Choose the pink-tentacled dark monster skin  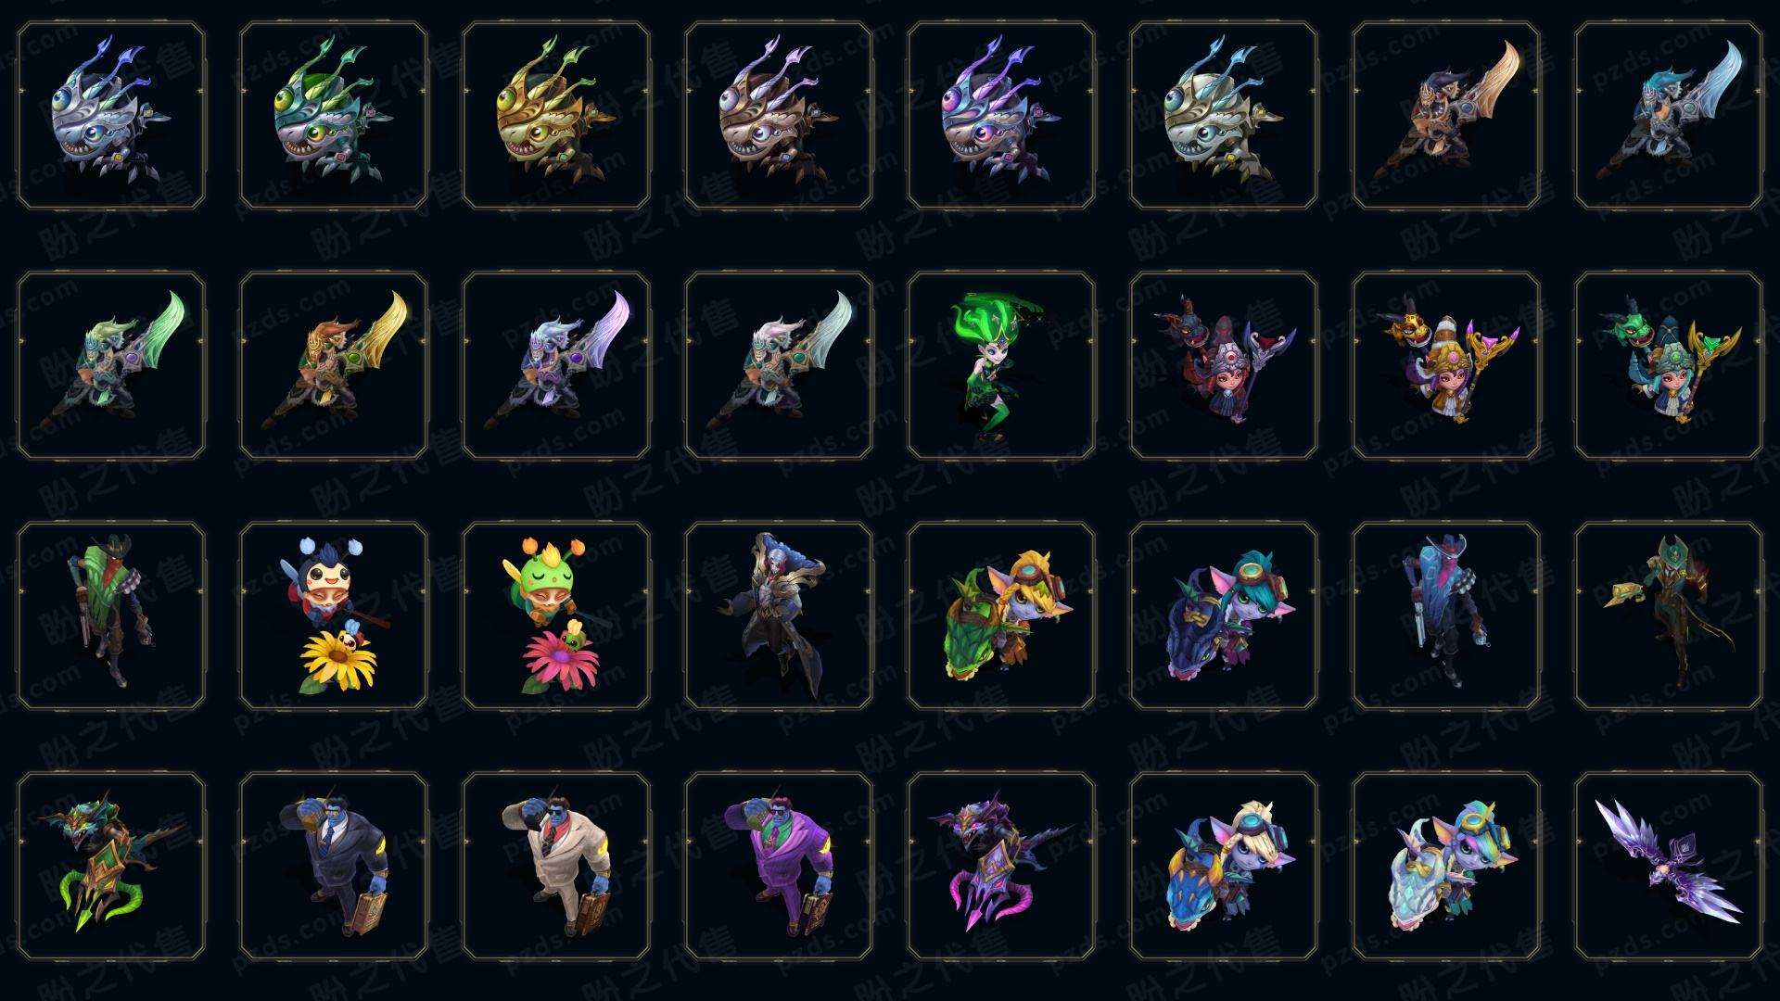[x=1001, y=866]
